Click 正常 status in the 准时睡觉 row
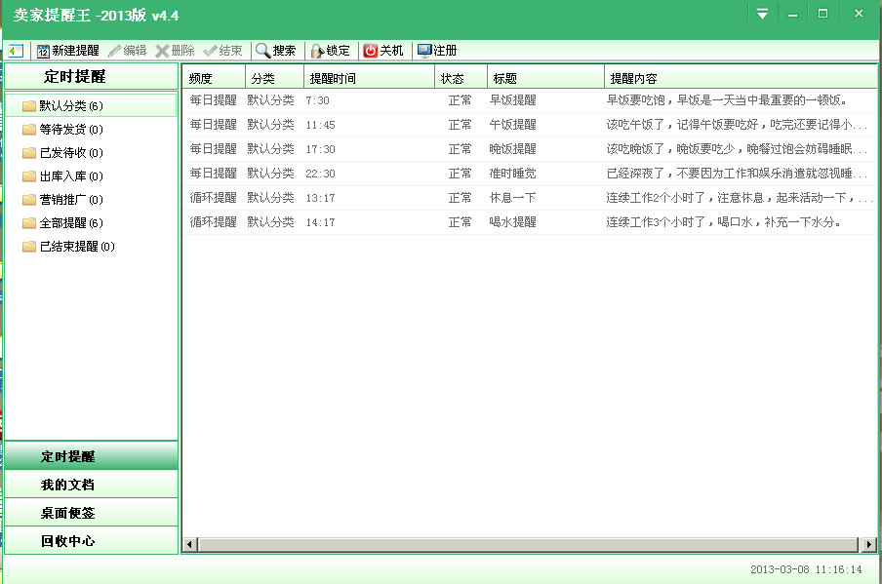Screen dimensions: 882x584 [x=460, y=174]
